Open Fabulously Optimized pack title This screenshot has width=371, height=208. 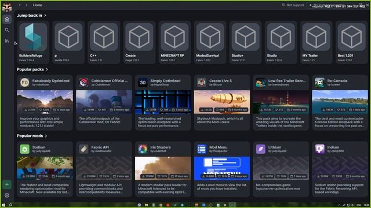pos(51,81)
